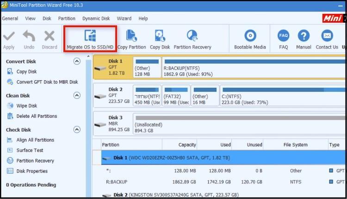Launch Migrate OS to SSD/HD wizard
347x199 pixels.
coord(90,39)
